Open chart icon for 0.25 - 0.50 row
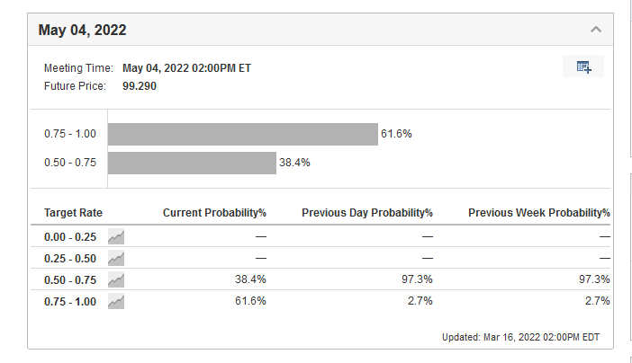Image resolution: width=632 pixels, height=363 pixels. point(116,259)
